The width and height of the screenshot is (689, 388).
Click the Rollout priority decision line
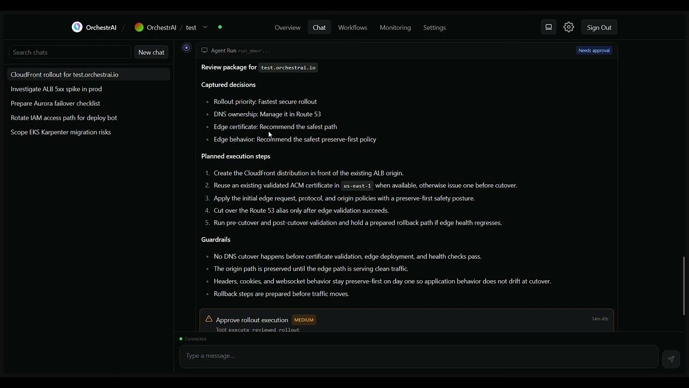click(265, 101)
